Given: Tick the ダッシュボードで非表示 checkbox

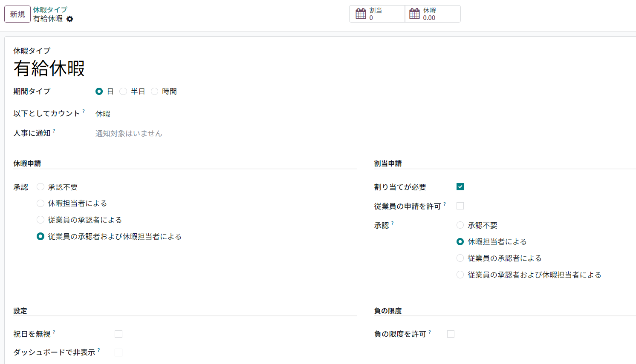Looking at the screenshot, I should coord(119,353).
